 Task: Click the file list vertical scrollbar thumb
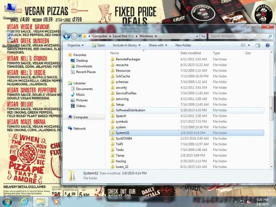pos(271,108)
